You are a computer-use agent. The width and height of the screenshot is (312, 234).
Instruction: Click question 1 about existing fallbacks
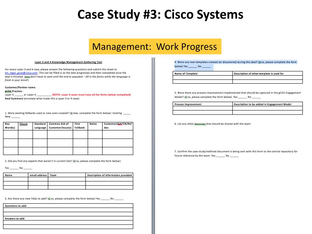click(x=68, y=115)
